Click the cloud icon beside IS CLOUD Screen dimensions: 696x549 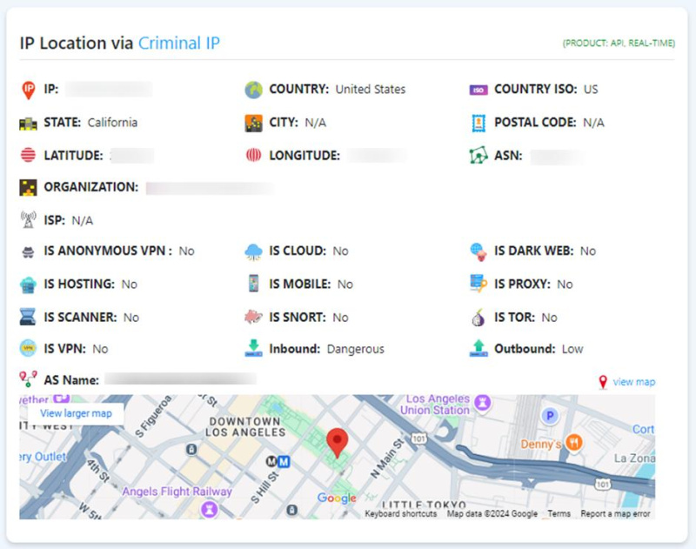pos(253,251)
